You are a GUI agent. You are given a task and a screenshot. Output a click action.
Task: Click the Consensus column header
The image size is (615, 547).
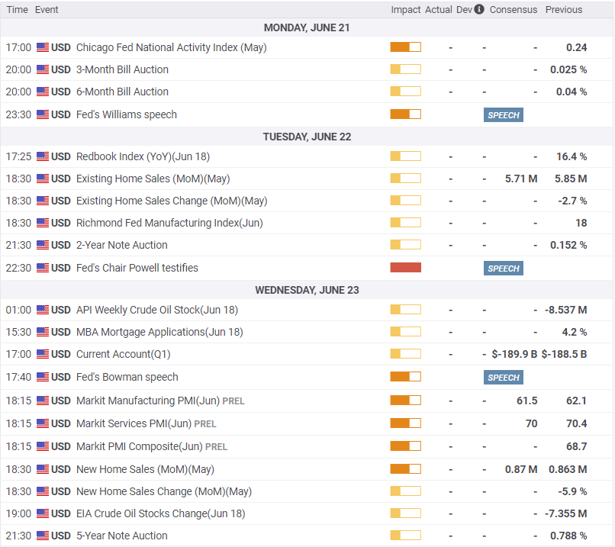513,10
